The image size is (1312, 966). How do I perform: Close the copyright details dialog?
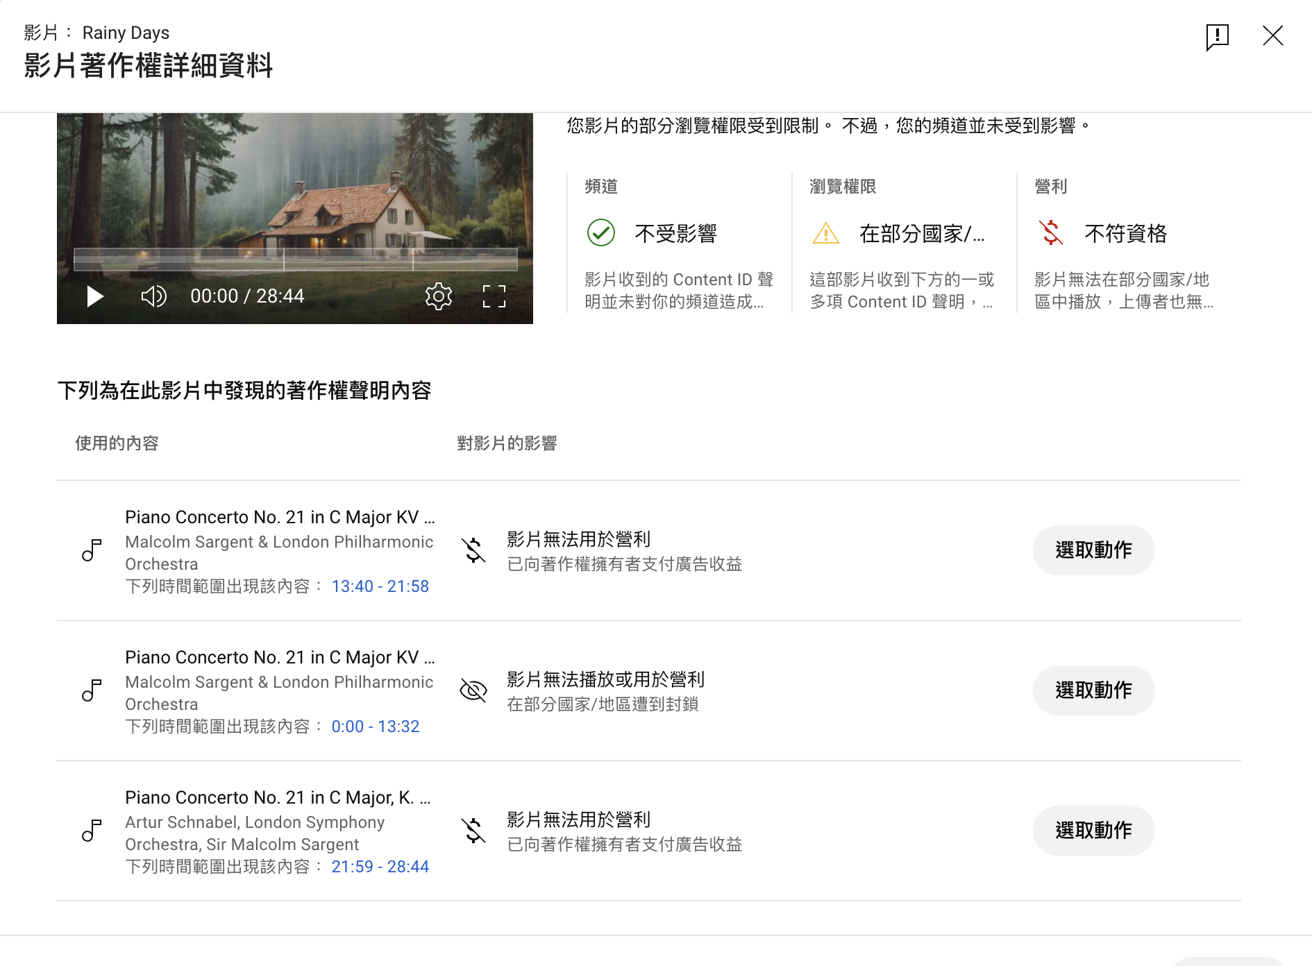[1272, 36]
